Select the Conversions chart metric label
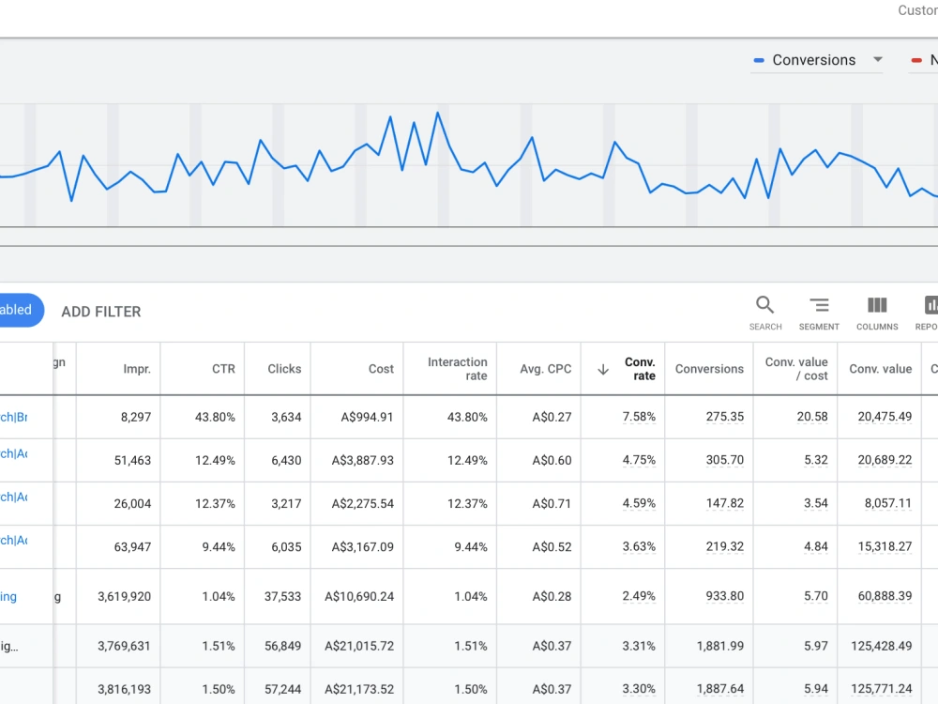The height and width of the screenshot is (704, 938). pos(813,60)
